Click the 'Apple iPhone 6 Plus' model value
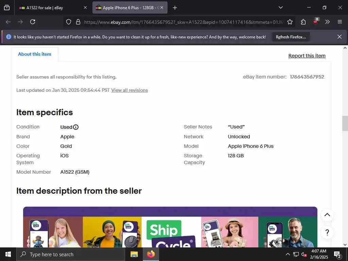Image resolution: width=348 pixels, height=261 pixels. coord(250,146)
